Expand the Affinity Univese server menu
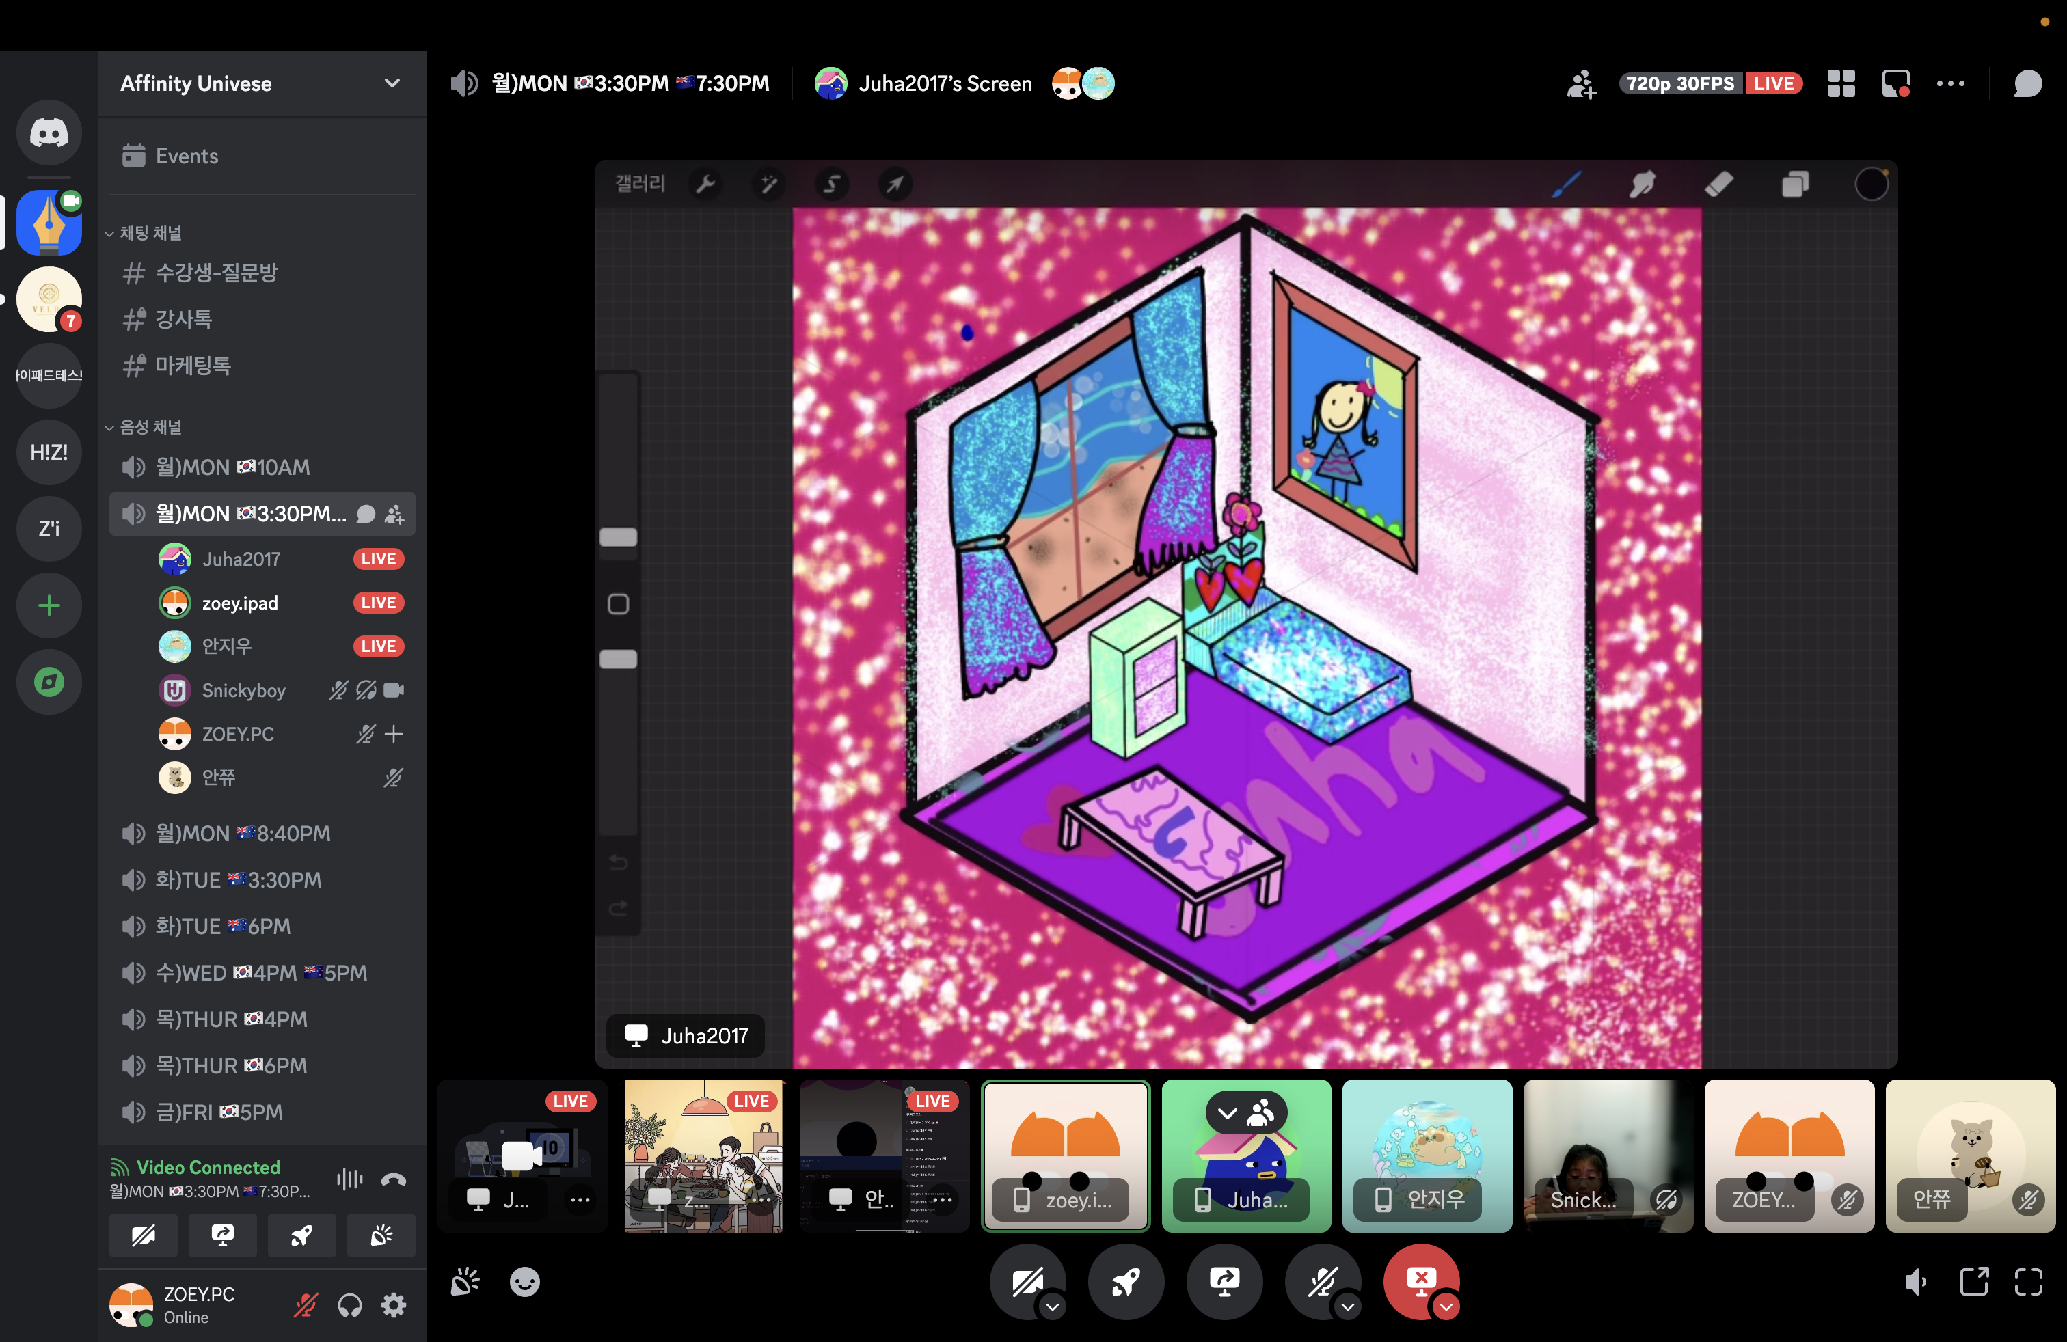Image resolution: width=2067 pixels, height=1342 pixels. (x=392, y=83)
